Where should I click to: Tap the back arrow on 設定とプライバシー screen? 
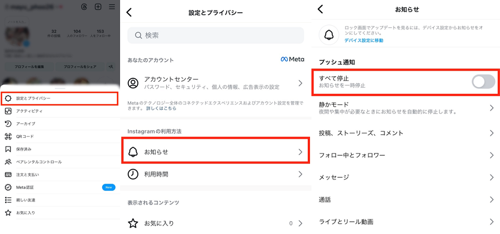129,12
